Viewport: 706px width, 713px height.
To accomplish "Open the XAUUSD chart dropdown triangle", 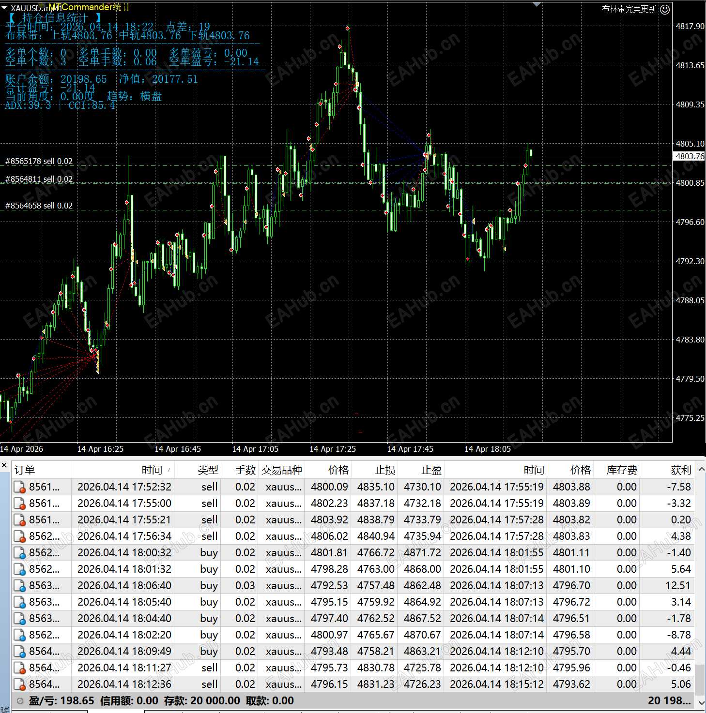I will (4, 8).
